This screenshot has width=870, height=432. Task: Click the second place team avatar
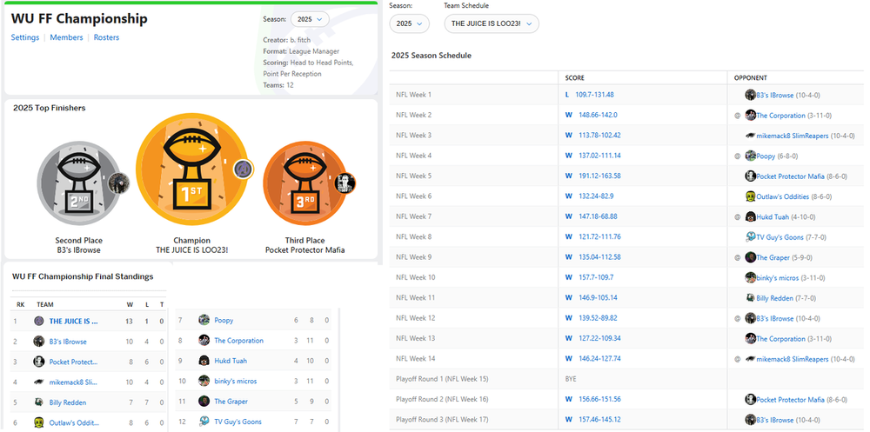118,183
